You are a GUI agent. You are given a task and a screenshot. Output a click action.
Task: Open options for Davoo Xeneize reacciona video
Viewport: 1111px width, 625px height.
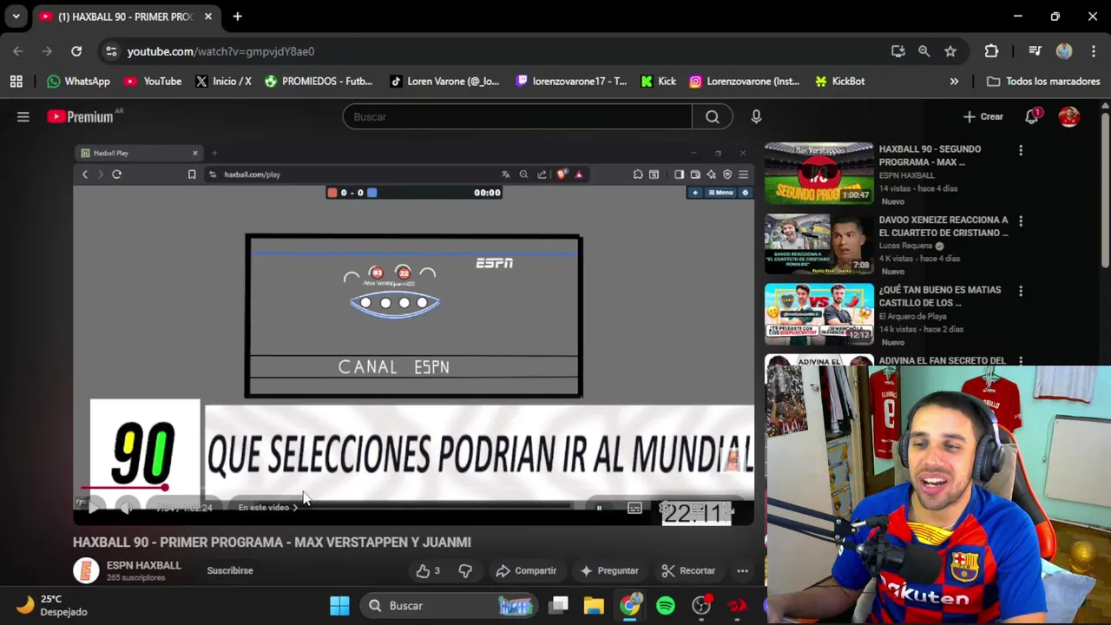click(1021, 221)
